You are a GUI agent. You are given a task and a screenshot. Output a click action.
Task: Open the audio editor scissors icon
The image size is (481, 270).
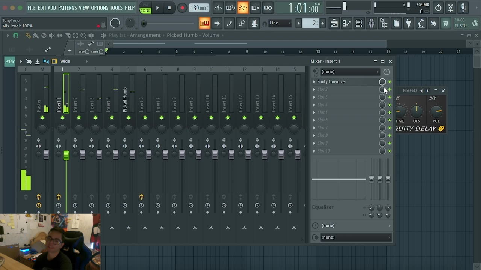451,8
